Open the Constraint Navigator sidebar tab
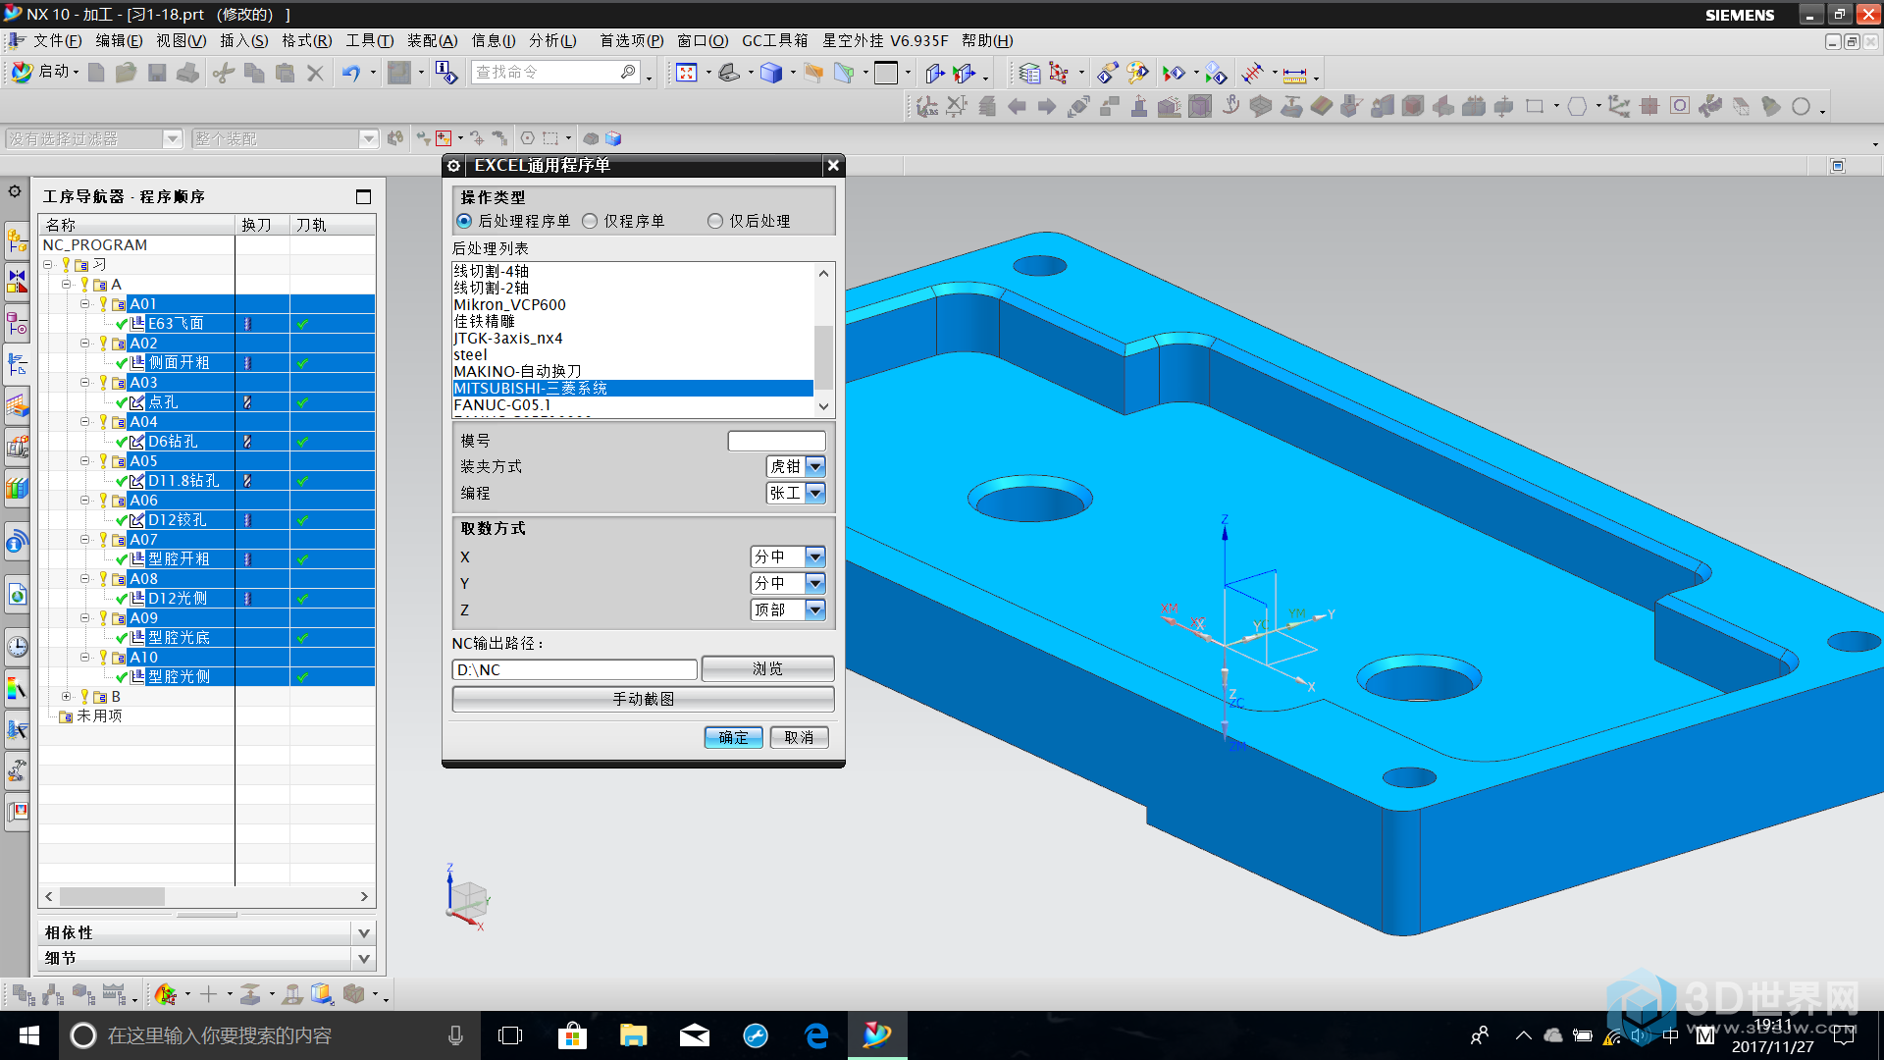The image size is (1884, 1060). [x=17, y=281]
